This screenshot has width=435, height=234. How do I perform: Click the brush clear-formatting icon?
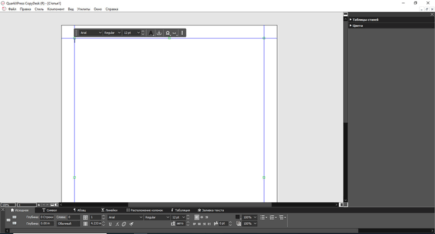(x=131, y=224)
